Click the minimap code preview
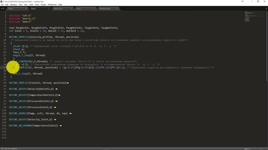 [x=254, y=16]
